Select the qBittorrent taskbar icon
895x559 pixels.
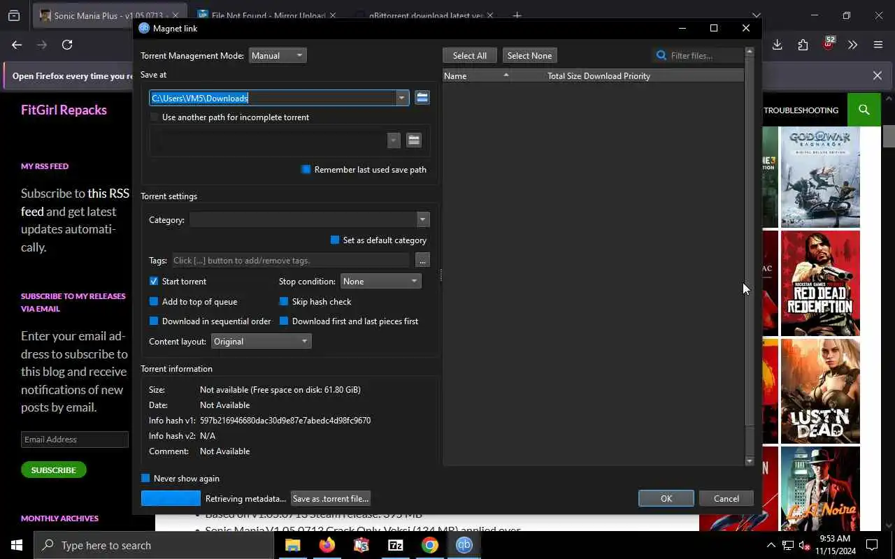click(x=464, y=545)
